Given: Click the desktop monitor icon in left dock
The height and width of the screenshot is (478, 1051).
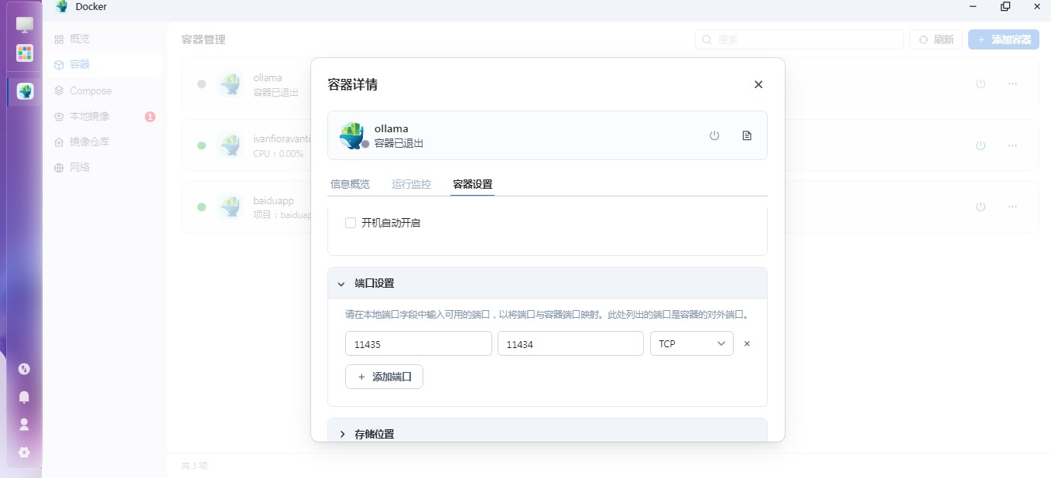Looking at the screenshot, I should [x=25, y=26].
